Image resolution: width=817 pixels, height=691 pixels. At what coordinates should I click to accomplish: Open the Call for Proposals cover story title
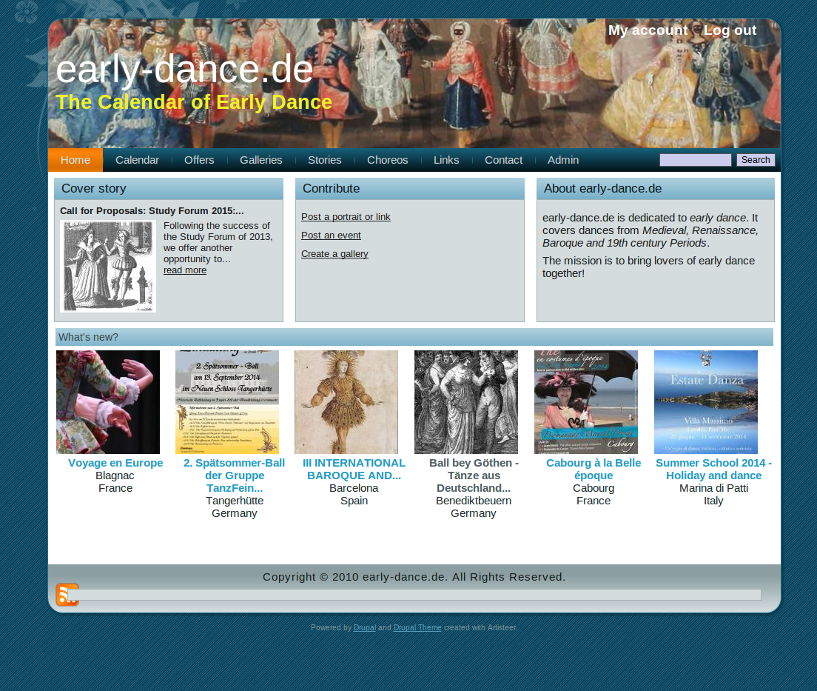pos(152,210)
